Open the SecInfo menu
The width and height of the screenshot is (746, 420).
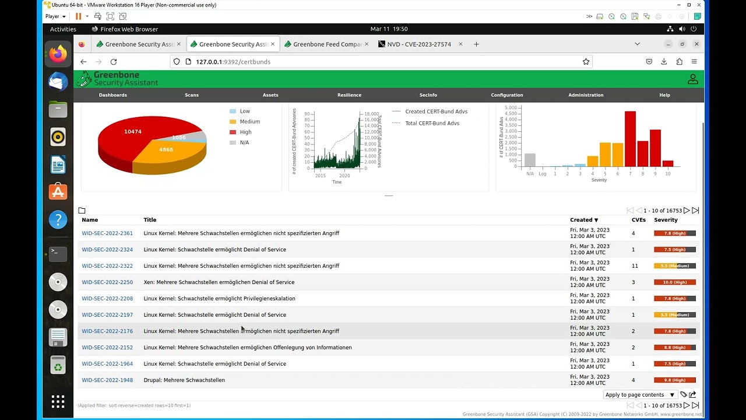click(428, 95)
